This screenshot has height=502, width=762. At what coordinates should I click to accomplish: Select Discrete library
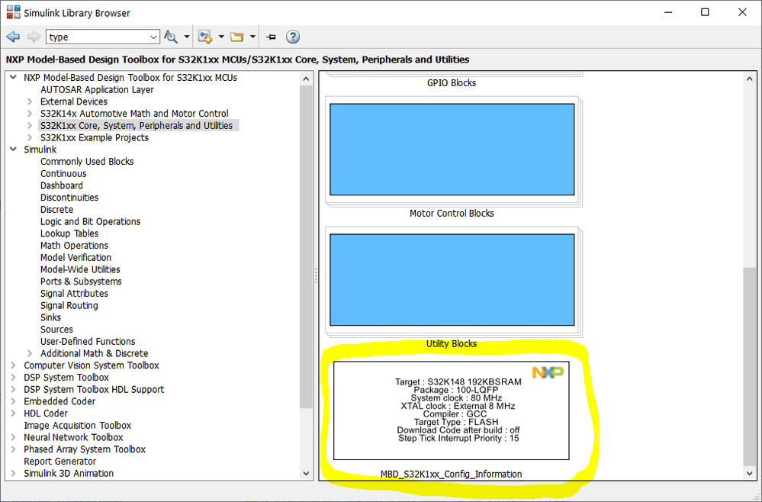pos(56,210)
